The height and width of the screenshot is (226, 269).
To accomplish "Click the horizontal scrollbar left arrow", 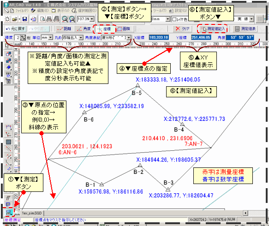I will coord(245,213).
